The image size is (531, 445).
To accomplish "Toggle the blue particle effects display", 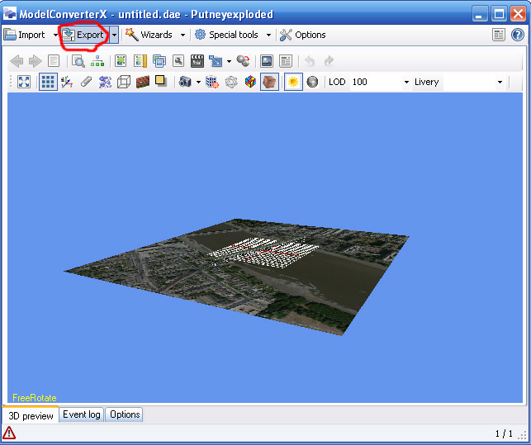I will pyautogui.click(x=105, y=82).
